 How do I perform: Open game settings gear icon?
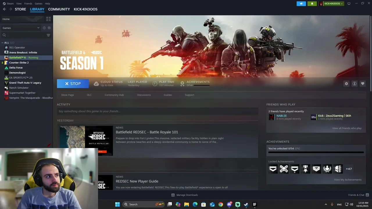pyautogui.click(x=346, y=84)
